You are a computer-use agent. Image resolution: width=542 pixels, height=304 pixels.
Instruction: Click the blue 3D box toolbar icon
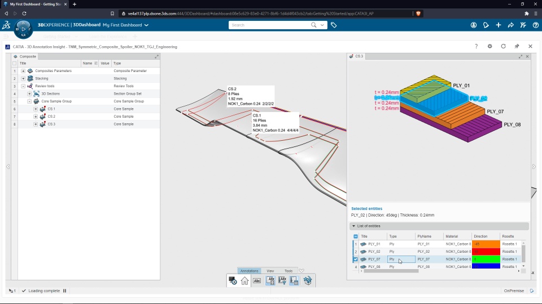pyautogui.click(x=308, y=280)
